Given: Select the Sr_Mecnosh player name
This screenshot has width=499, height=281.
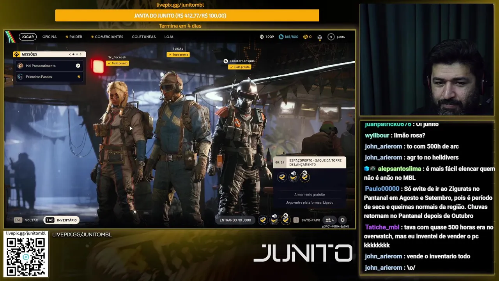Looking at the screenshot, I should pyautogui.click(x=117, y=57).
